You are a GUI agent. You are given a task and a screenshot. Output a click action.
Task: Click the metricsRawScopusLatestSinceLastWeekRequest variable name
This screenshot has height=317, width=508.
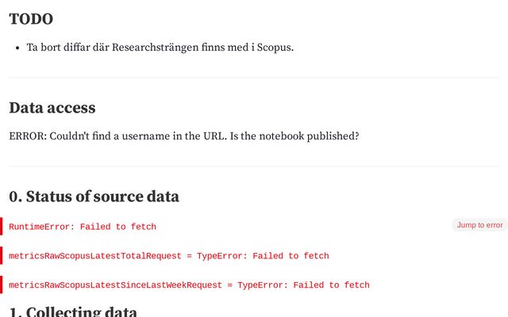tap(115, 285)
